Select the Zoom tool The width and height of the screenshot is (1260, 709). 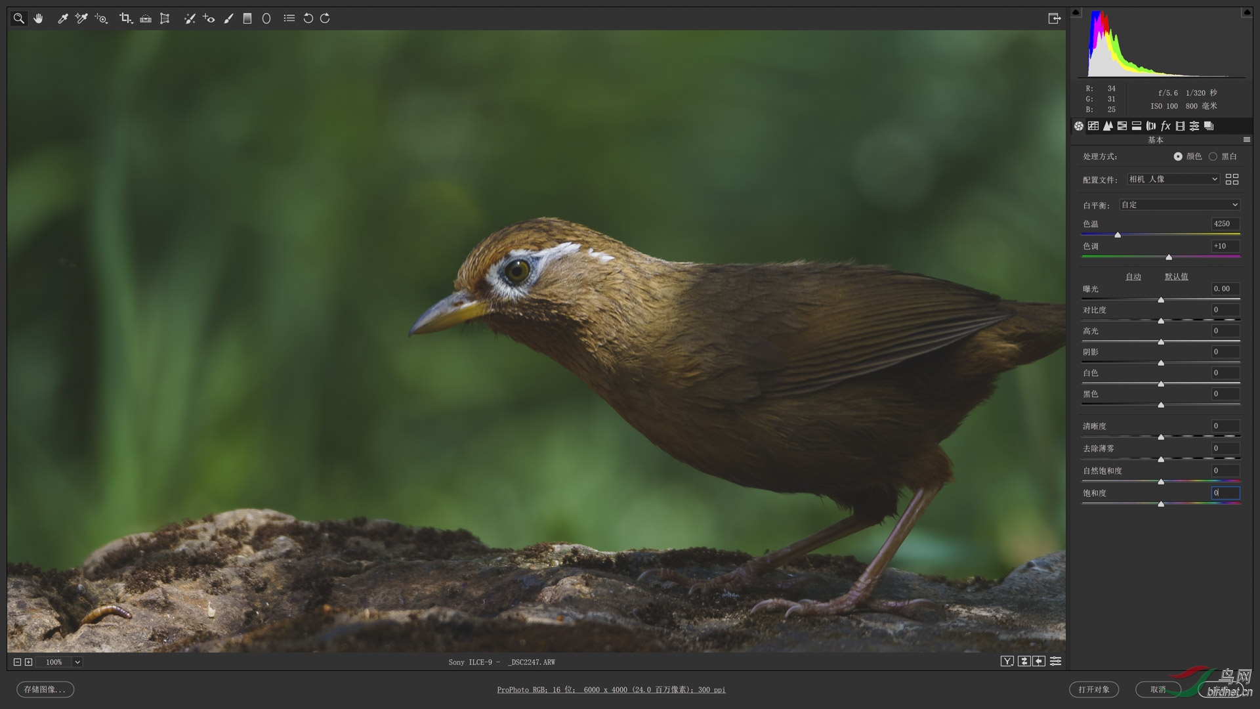pos(18,18)
